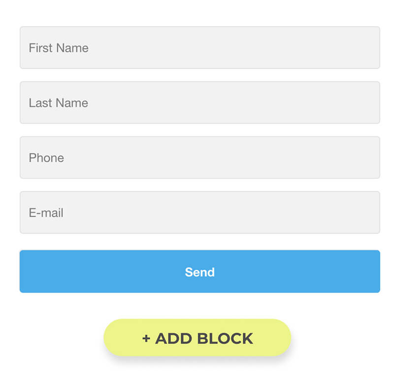Click the plus sign on Add Block
The width and height of the screenshot is (394, 379).
point(146,339)
